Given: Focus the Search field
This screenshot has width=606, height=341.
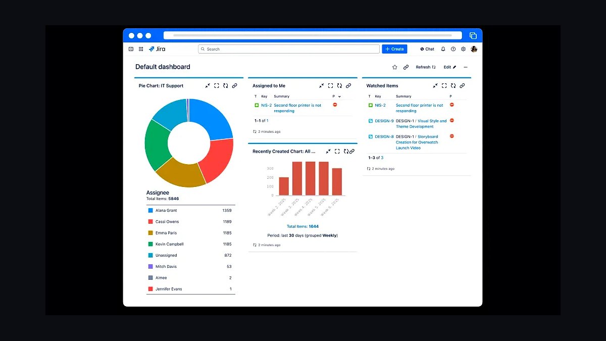Looking at the screenshot, I should click(288, 49).
